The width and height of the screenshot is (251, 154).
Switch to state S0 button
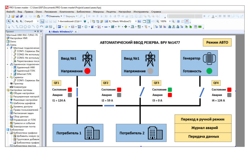coord(9,21)
